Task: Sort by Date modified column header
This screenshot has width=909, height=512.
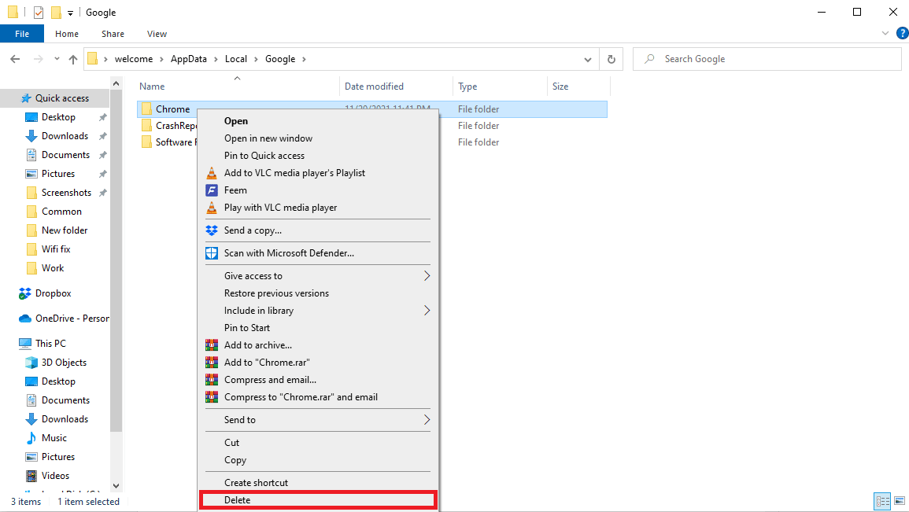Action: tap(374, 87)
